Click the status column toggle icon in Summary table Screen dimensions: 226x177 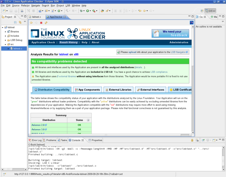pos(88,120)
